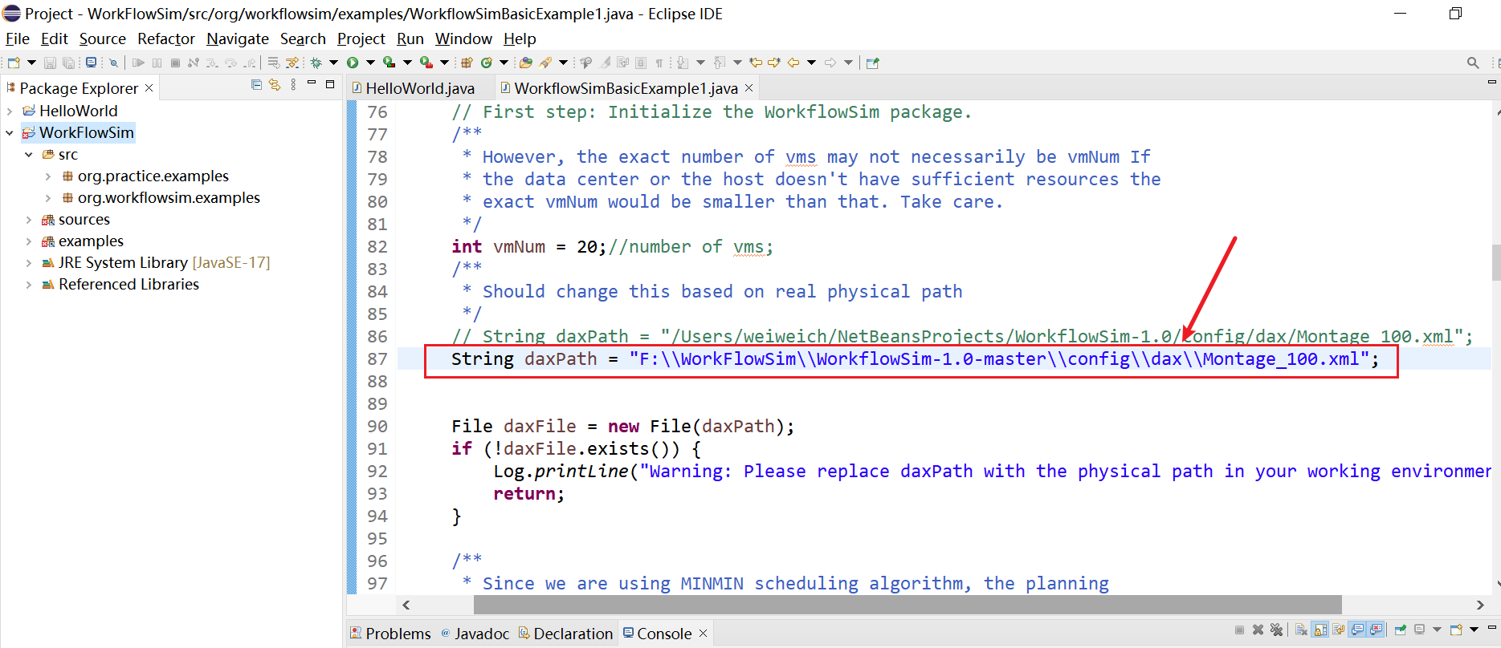Close the Console view tab

click(x=704, y=633)
